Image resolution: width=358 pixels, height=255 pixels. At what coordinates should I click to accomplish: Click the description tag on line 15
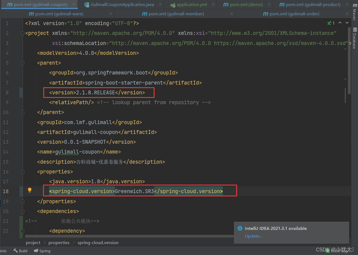pos(101,162)
